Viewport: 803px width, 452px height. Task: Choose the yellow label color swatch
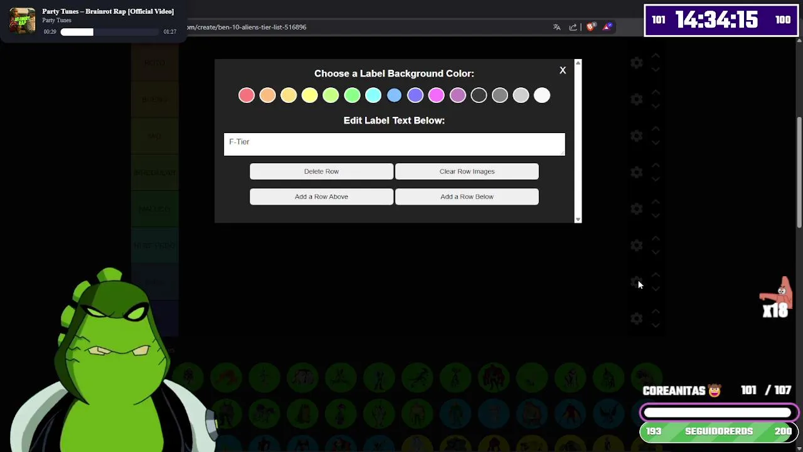[x=310, y=95]
